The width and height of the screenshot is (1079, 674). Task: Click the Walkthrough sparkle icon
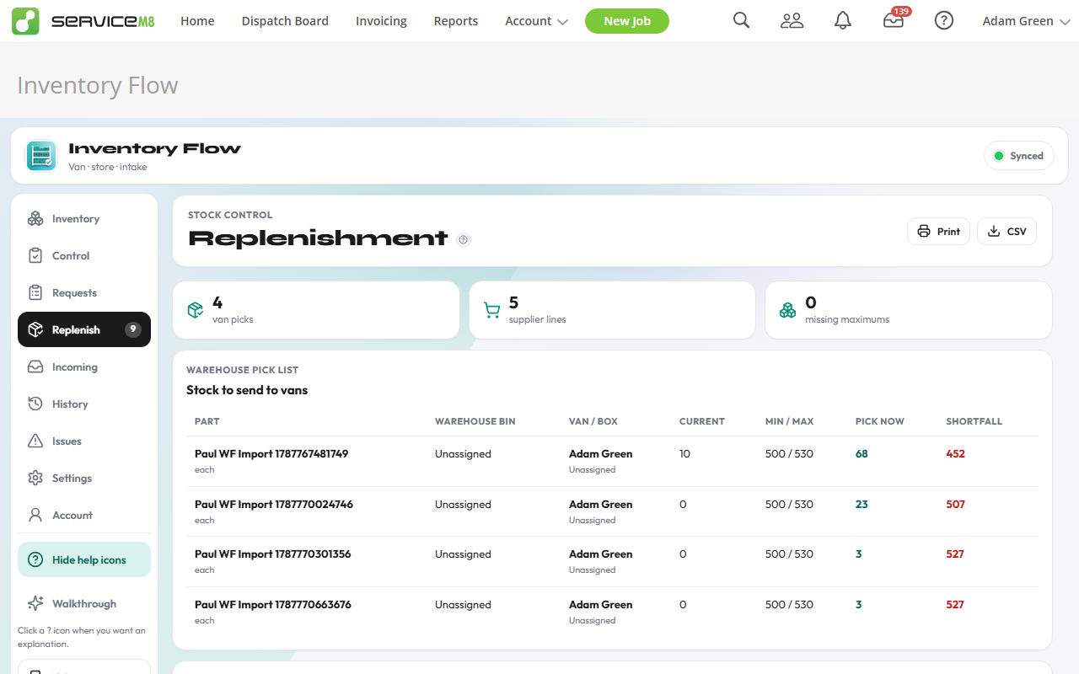pos(35,604)
